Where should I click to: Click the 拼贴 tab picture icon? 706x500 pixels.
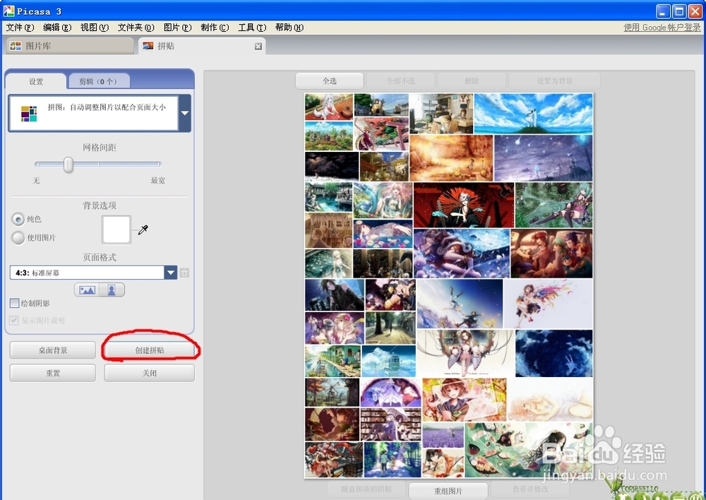pyautogui.click(x=148, y=46)
